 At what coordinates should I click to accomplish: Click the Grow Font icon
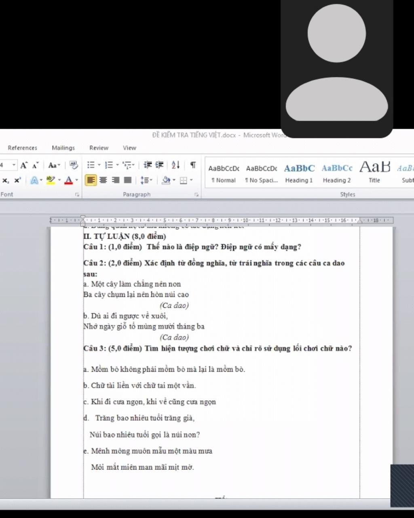24,165
